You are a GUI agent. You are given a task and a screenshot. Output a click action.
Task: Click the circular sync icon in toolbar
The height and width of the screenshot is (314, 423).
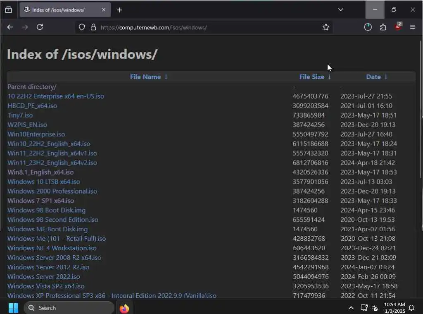click(368, 27)
